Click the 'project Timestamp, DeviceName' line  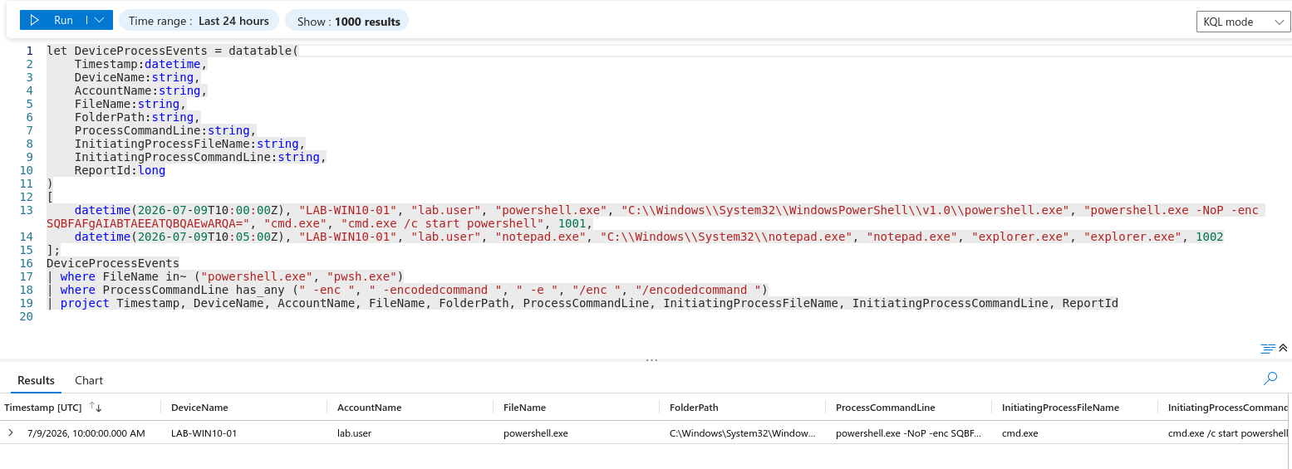point(582,303)
